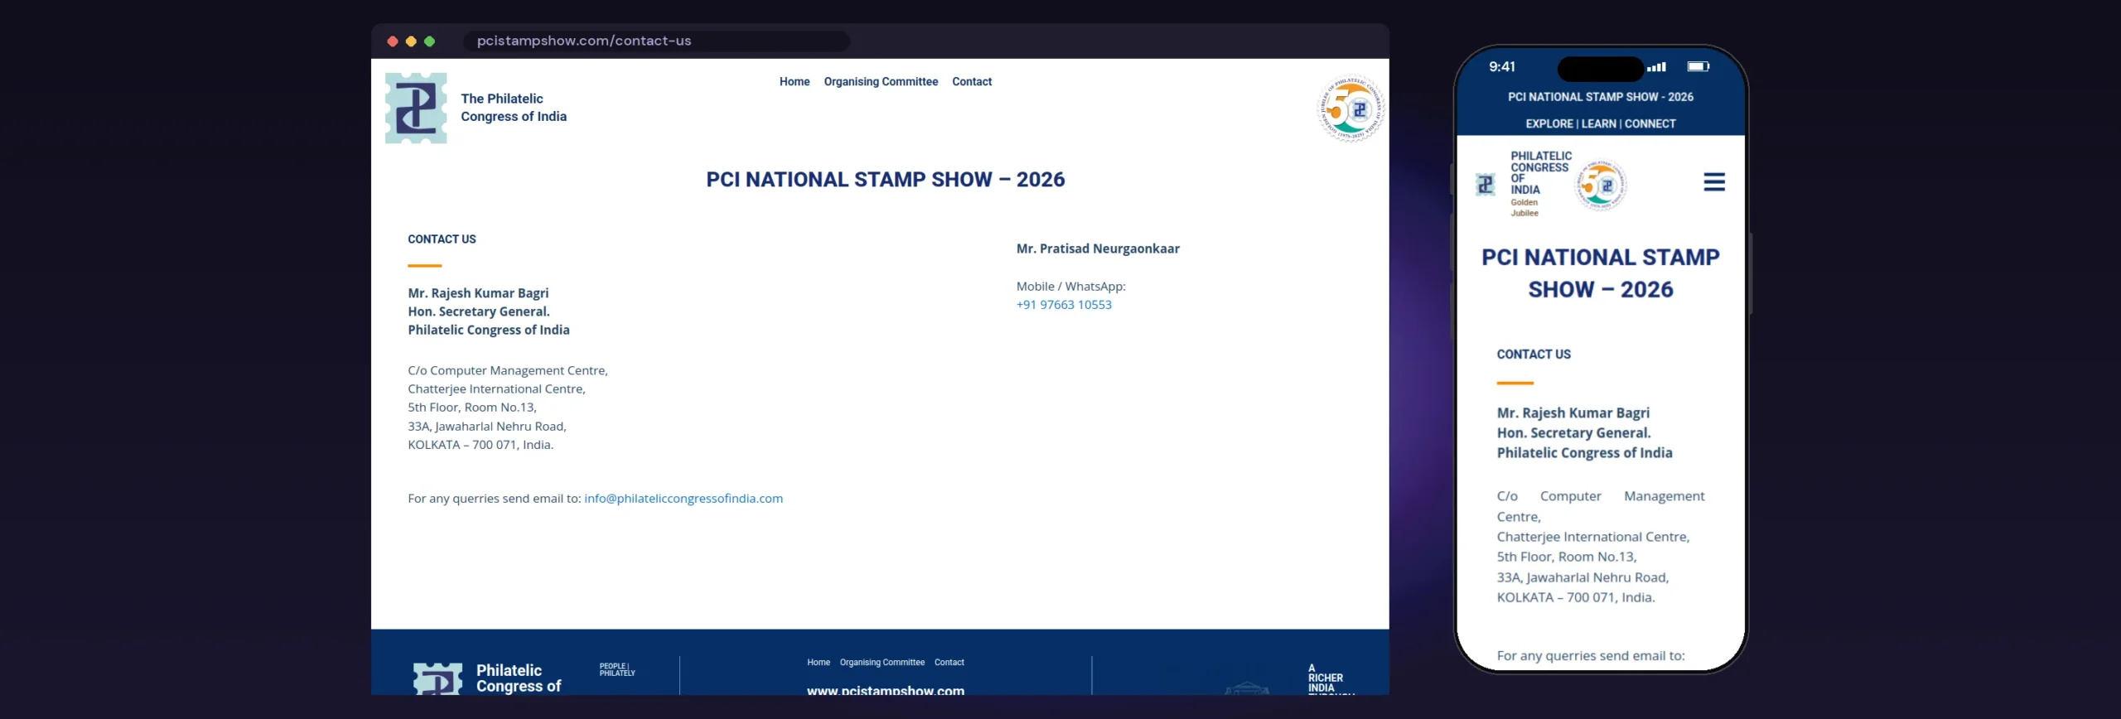Click the name Mr. Rajesh Kumar Bagri on desktop

(478, 292)
